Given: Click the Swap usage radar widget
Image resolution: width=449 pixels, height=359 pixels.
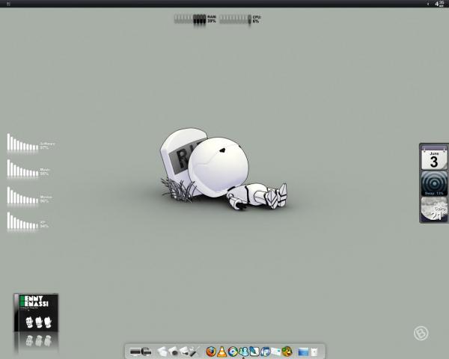Looking at the screenshot, I should (x=434, y=183).
